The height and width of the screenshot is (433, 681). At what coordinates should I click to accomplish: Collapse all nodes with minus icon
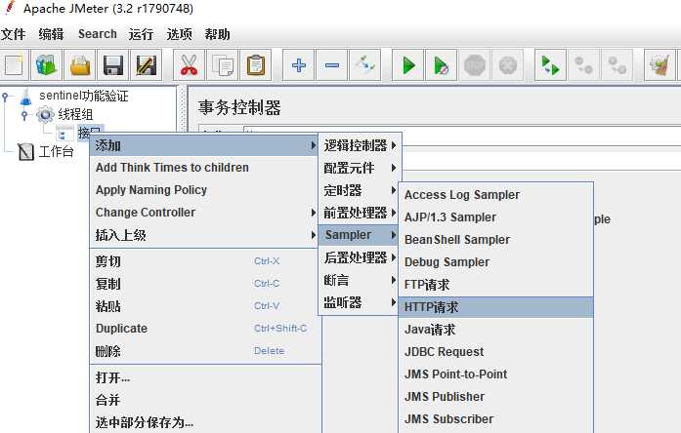click(332, 65)
